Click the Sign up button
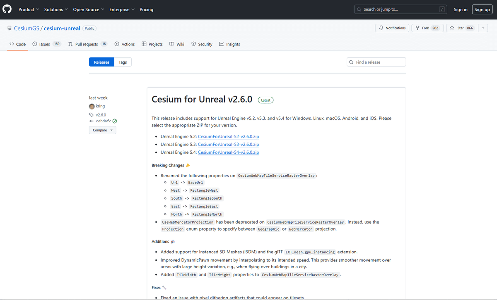 [482, 9]
